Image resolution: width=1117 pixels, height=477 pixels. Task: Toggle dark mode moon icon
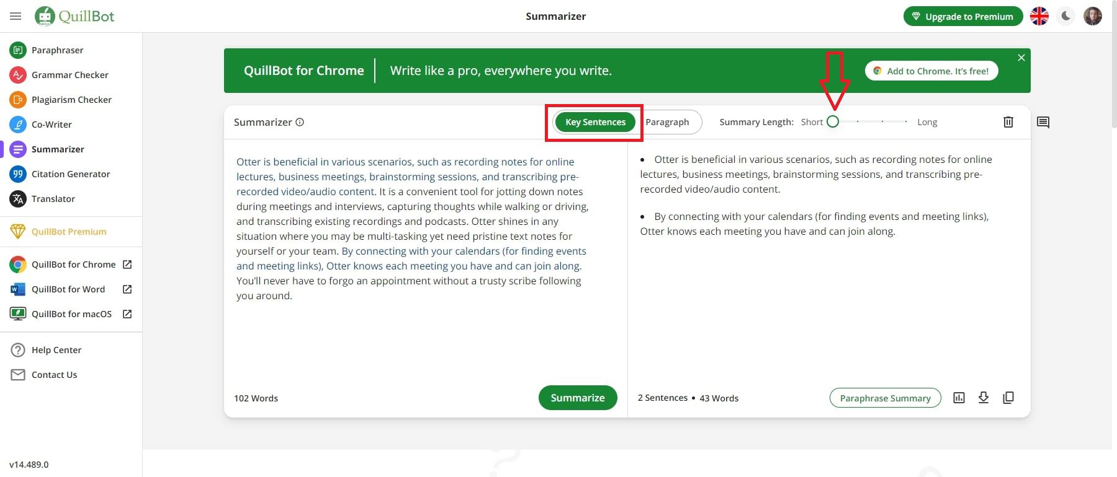pos(1066,16)
